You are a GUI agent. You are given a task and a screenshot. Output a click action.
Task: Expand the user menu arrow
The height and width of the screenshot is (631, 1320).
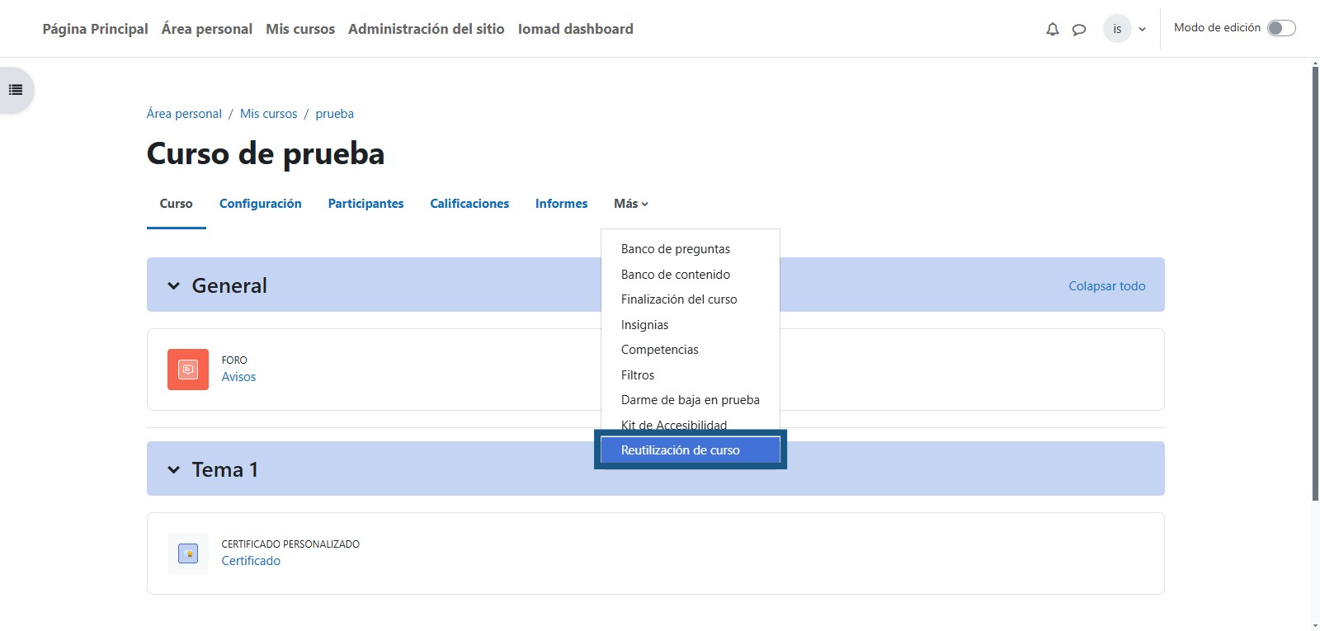pos(1143,30)
